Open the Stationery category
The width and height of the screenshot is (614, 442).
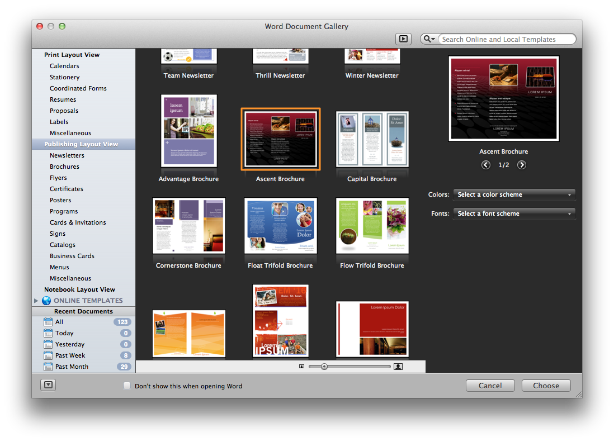pos(65,77)
